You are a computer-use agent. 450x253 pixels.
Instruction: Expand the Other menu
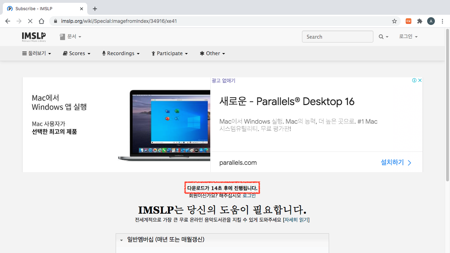(212, 53)
